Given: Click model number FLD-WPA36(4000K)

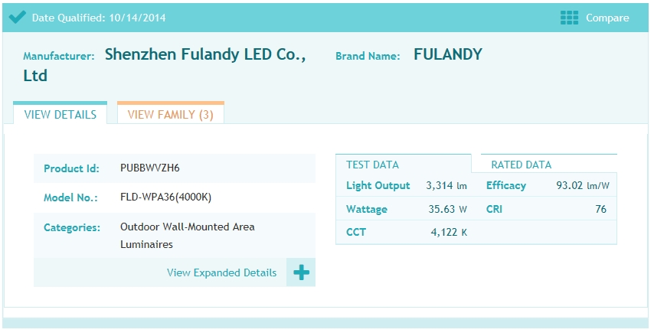Looking at the screenshot, I should coord(165,197).
